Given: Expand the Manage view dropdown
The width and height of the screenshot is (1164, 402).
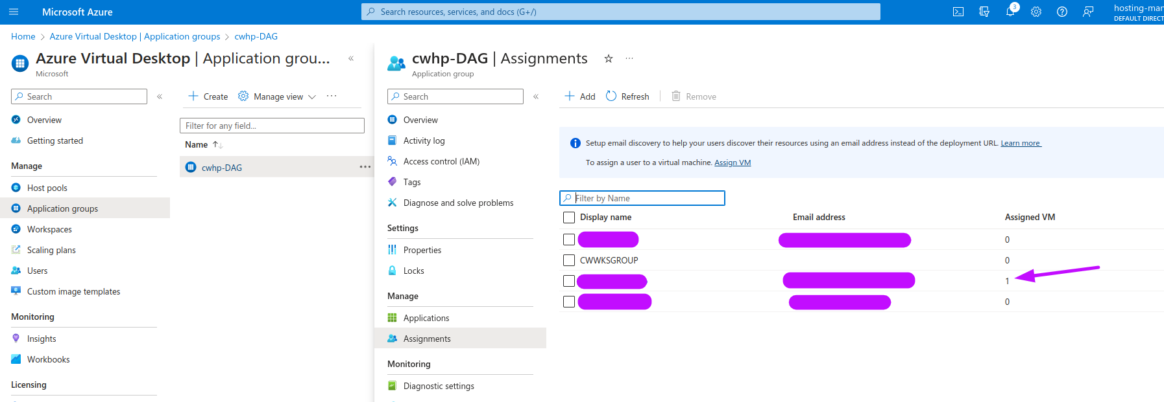Looking at the screenshot, I should coord(277,96).
